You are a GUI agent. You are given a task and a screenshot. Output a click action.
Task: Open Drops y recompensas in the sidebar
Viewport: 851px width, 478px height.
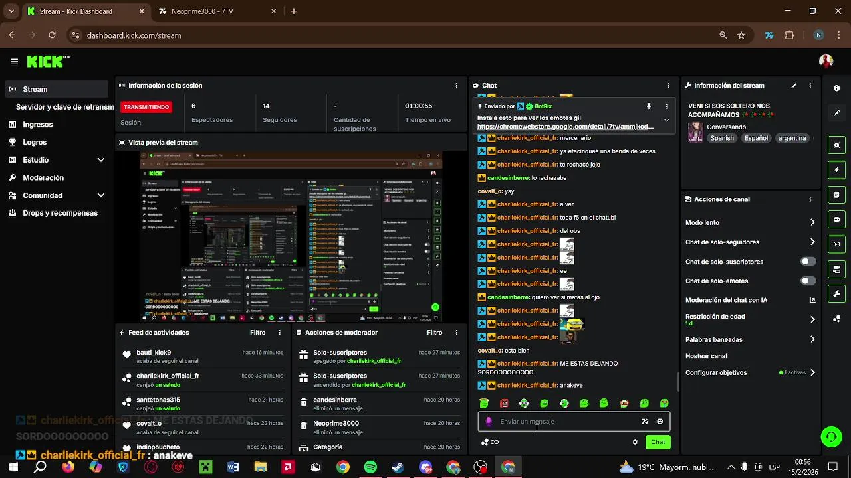point(60,213)
